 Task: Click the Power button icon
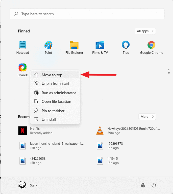point(154,185)
